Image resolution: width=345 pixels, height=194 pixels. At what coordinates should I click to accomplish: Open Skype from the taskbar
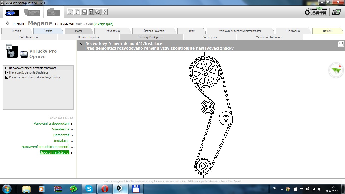tap(89, 189)
